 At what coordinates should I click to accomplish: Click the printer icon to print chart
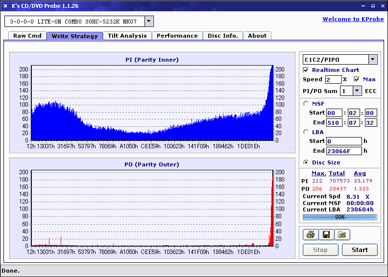coord(310,235)
